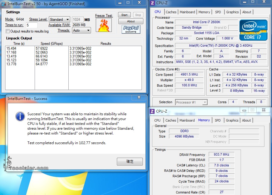Viewport: 272px width, 195px height.
Task: Click the Start button in IntelBurnTest
Action: 124,15
